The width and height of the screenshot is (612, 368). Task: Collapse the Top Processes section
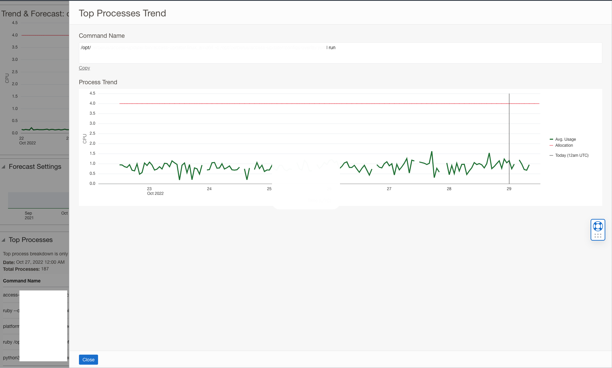click(3, 240)
